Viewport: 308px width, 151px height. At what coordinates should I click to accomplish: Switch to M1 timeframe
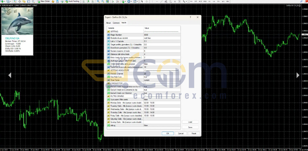pyautogui.click(x=191, y=1)
